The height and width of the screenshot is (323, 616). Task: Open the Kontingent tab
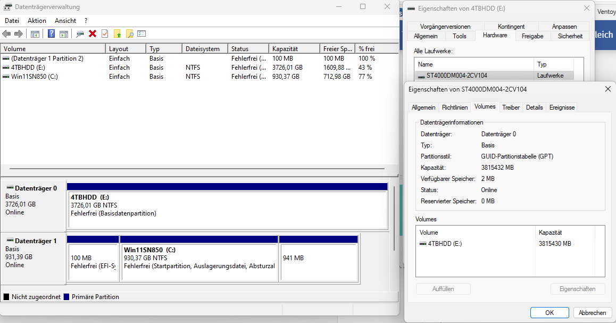pyautogui.click(x=511, y=26)
